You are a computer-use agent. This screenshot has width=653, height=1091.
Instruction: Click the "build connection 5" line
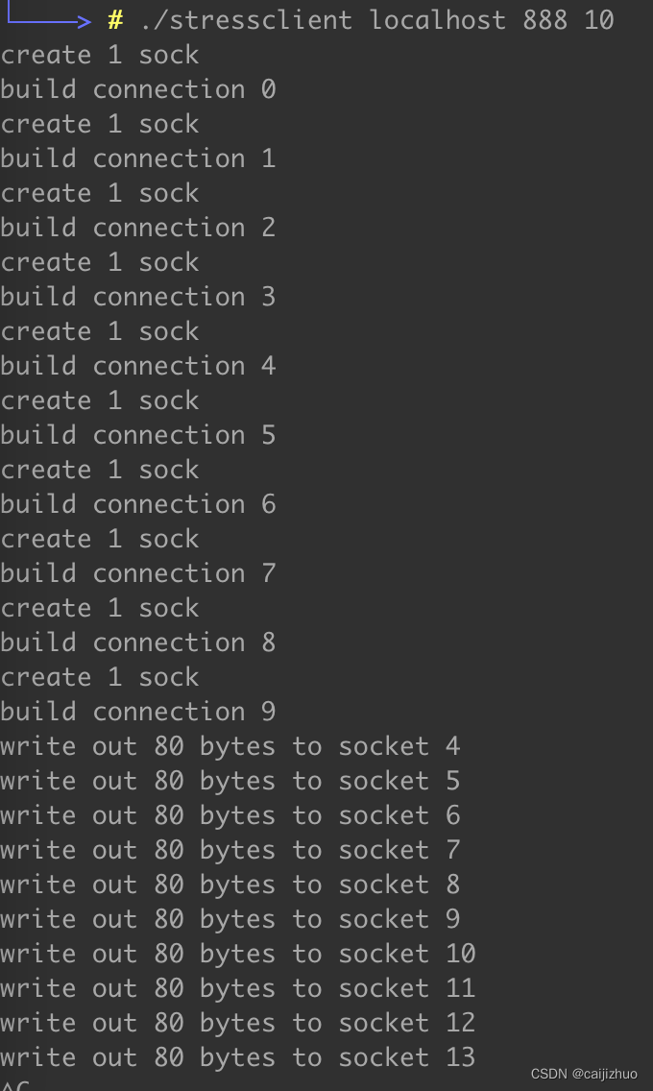137,435
